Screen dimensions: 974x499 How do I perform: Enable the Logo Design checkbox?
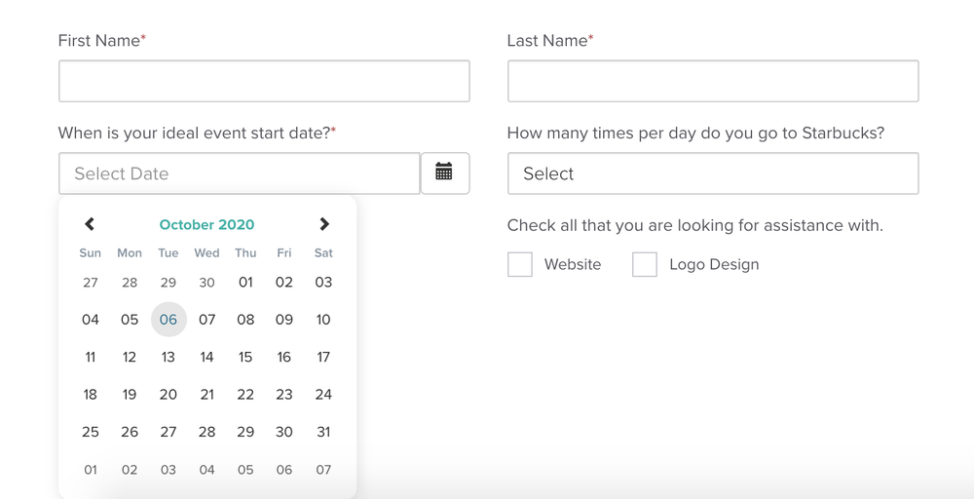645,264
